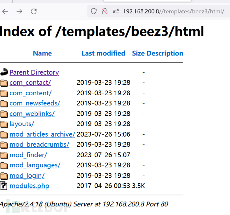Viewport: 230px width, 215px height.
Task: Click the browser forward arrow button
Action: (19, 11)
